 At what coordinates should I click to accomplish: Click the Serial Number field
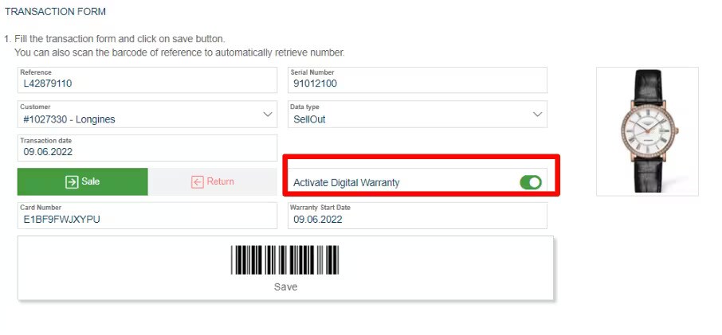pyautogui.click(x=418, y=80)
